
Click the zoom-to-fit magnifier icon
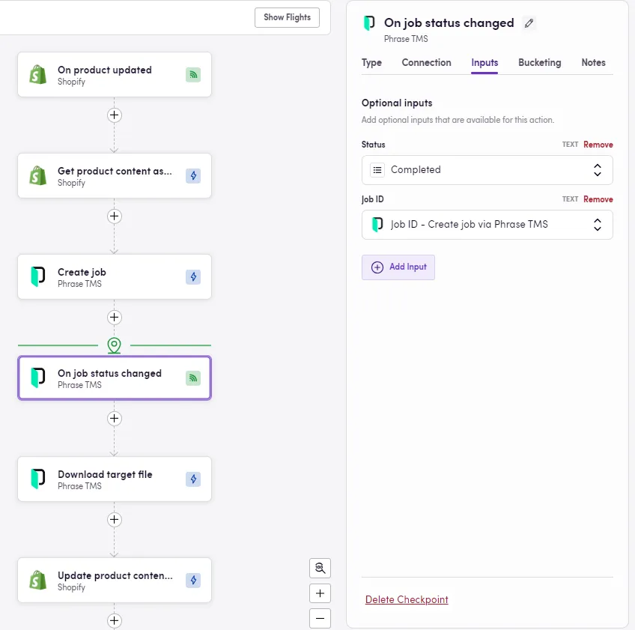(320, 568)
